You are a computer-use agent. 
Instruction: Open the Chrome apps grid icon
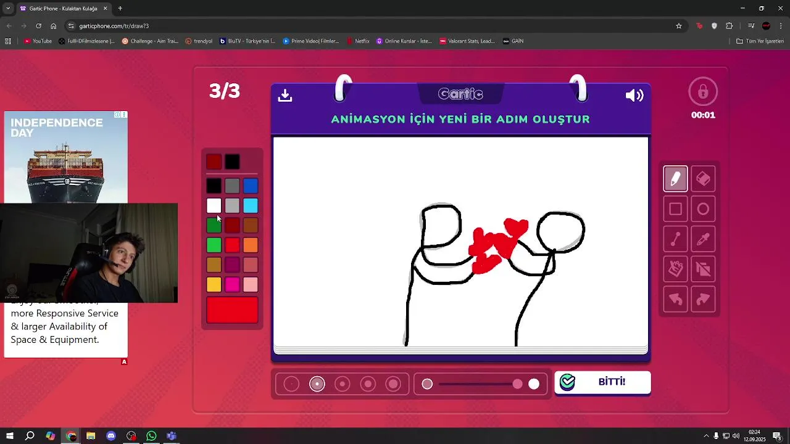(8, 41)
